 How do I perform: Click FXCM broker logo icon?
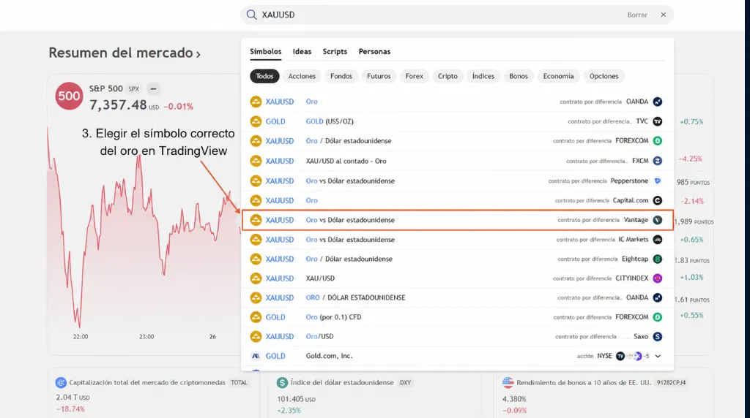point(658,161)
